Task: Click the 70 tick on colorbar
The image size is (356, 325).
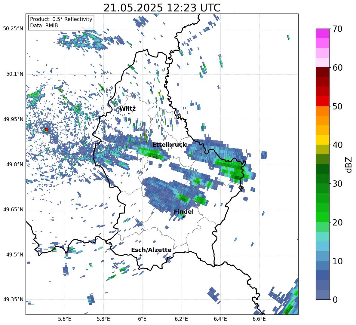Action: click(x=337, y=29)
